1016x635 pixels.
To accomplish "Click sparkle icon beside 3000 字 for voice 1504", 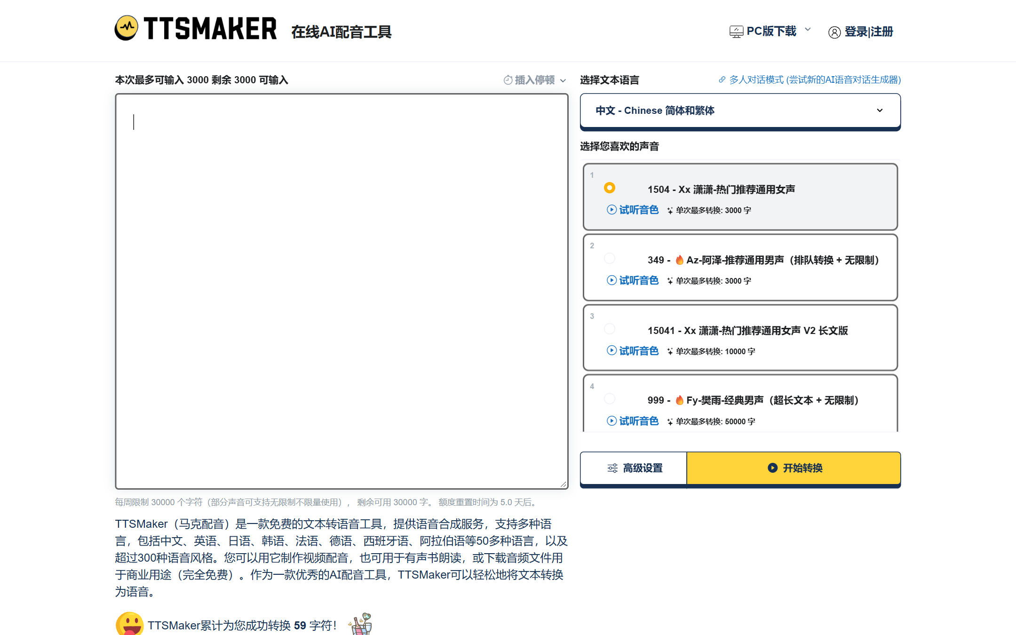I will 670,210.
